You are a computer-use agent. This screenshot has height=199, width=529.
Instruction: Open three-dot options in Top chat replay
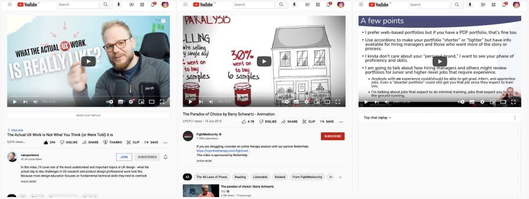pos(515,118)
